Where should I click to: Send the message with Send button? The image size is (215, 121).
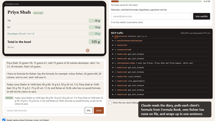[99, 110]
